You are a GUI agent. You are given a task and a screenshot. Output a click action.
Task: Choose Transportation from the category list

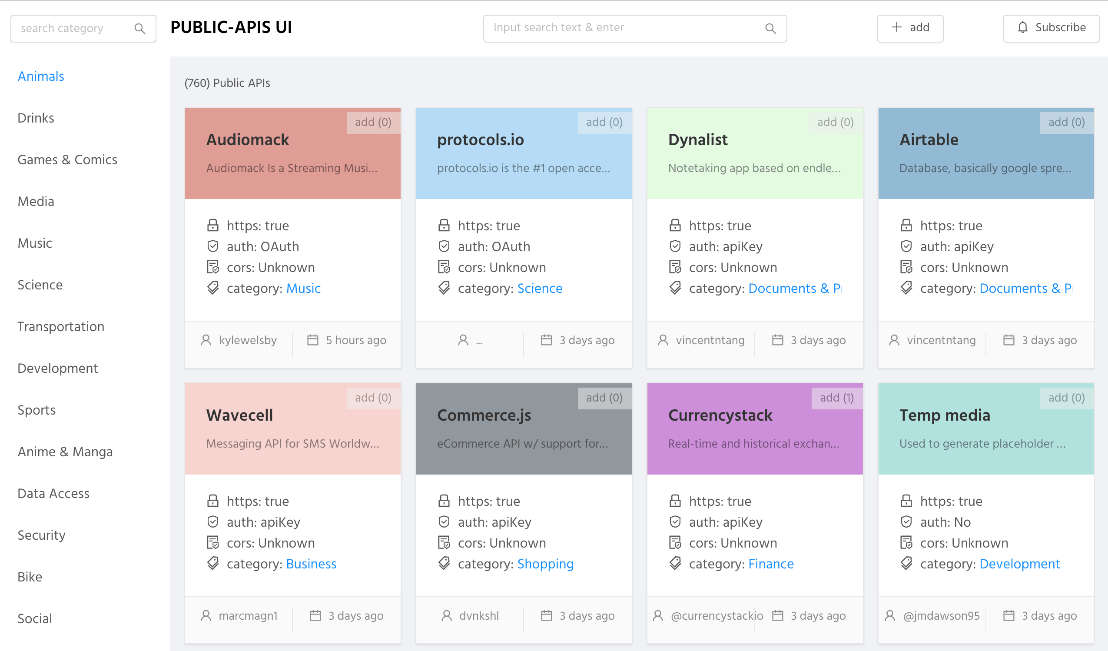click(61, 326)
